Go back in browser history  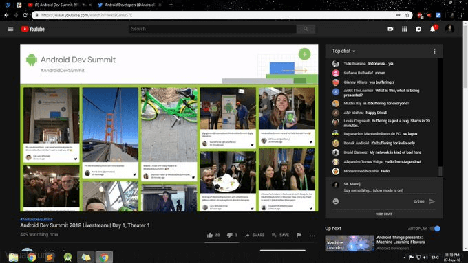pos(6,15)
